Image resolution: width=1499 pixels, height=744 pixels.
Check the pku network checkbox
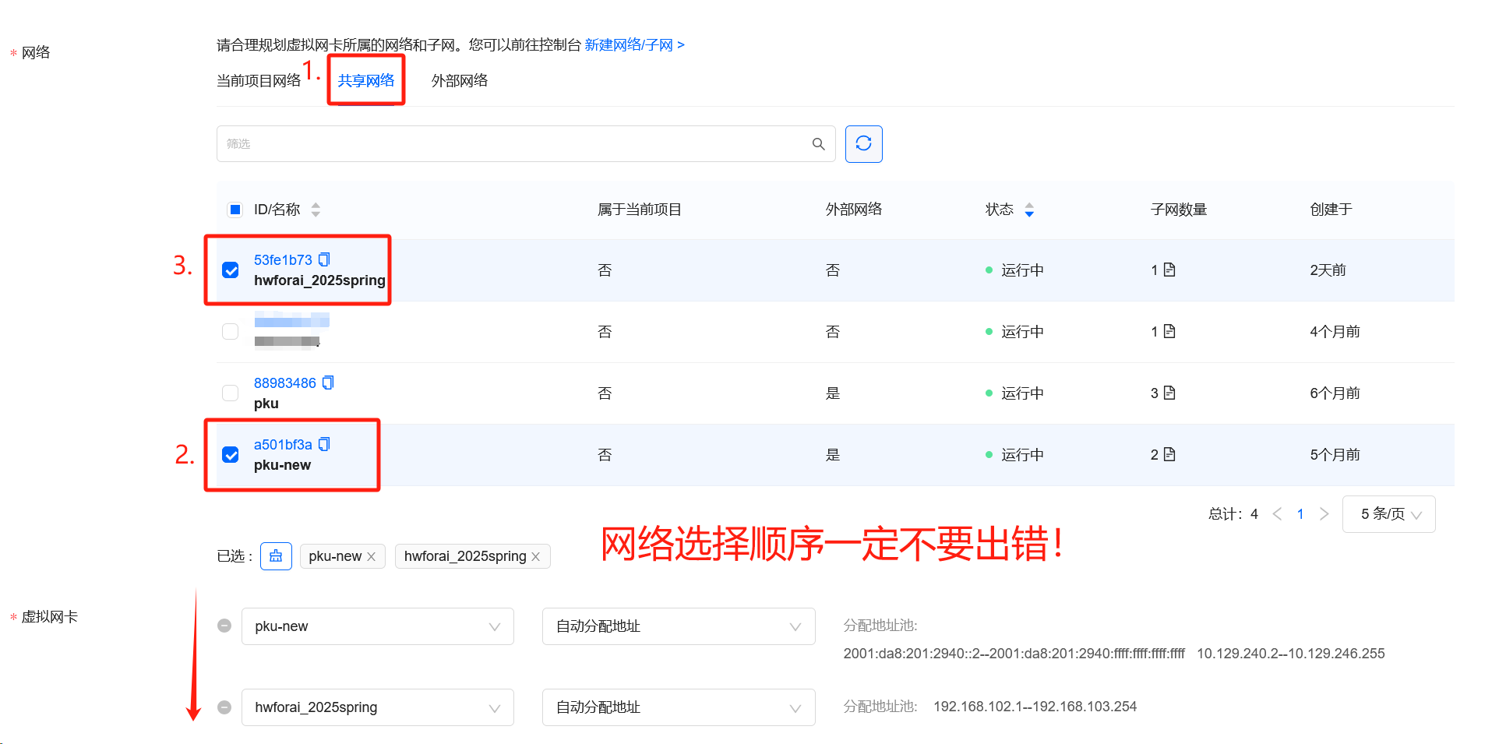coord(231,393)
